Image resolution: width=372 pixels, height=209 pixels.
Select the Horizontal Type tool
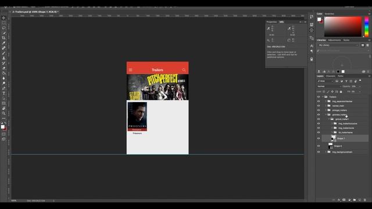tap(3, 93)
